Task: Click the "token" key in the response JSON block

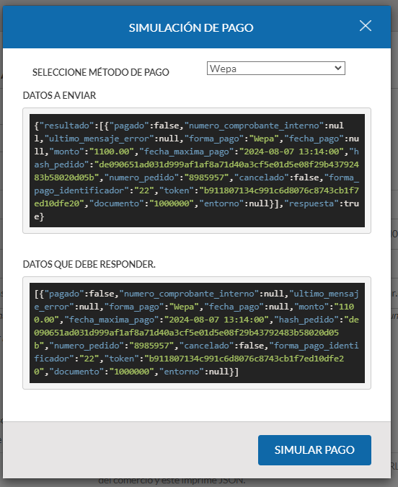Action: (121, 359)
